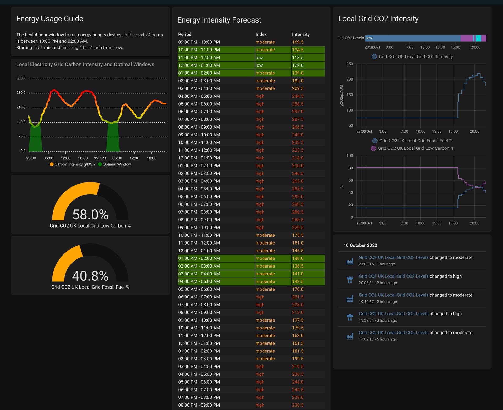Open the Energy Intensity Forecast panel menu
Image resolution: width=503 pixels, height=410 pixels.
pyautogui.click(x=219, y=20)
